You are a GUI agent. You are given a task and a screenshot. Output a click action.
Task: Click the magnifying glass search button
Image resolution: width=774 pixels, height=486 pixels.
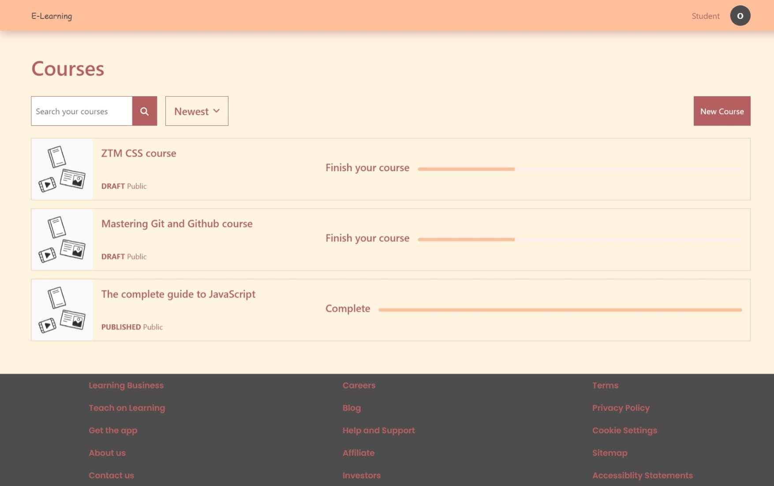tap(144, 111)
